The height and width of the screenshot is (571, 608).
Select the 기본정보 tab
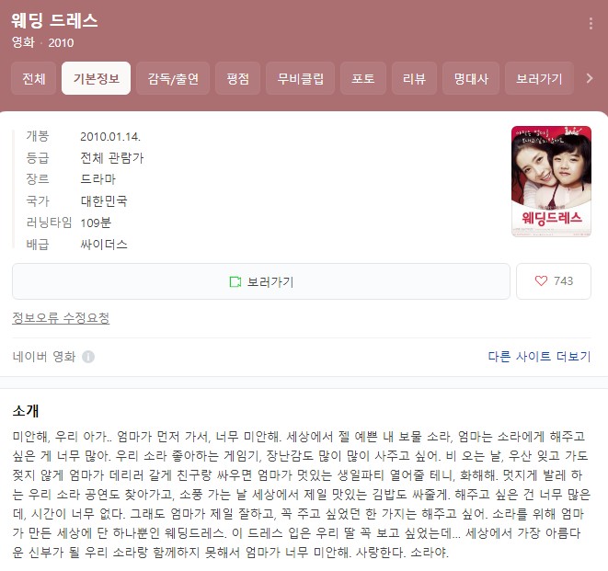[97, 78]
